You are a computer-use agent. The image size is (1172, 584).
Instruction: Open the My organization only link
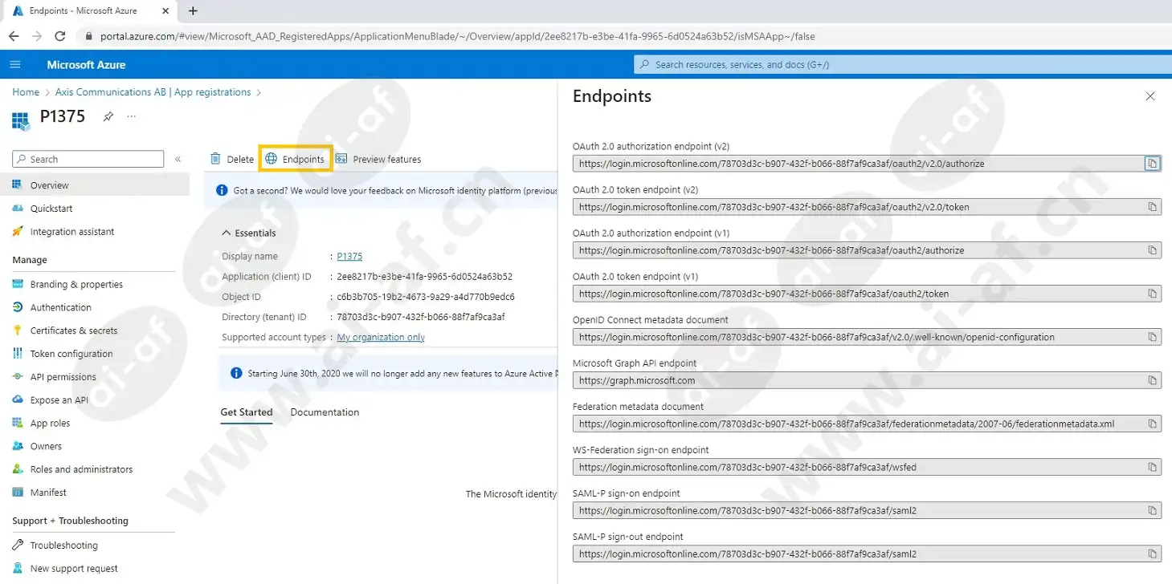pyautogui.click(x=381, y=338)
